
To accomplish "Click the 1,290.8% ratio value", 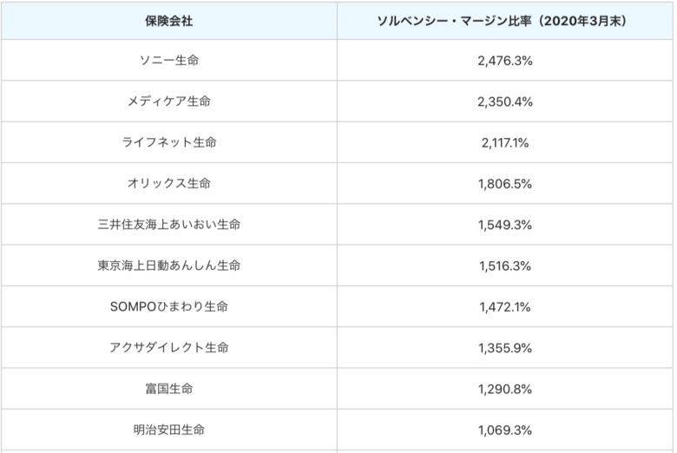I will tap(505, 389).
